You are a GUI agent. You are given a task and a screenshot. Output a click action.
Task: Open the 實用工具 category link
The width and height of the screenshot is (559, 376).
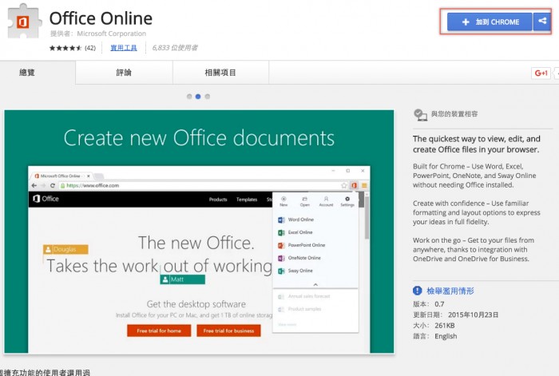(124, 48)
